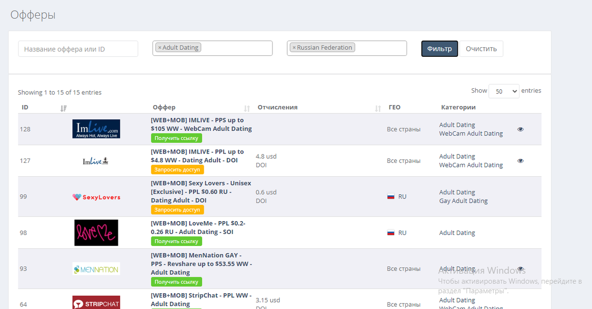
Task: Click the eye icon in the MenNation row
Action: click(520, 269)
